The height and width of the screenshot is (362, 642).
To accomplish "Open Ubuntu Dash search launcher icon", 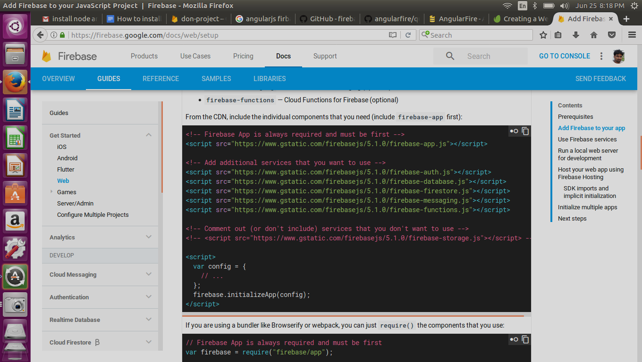I will (16, 26).
